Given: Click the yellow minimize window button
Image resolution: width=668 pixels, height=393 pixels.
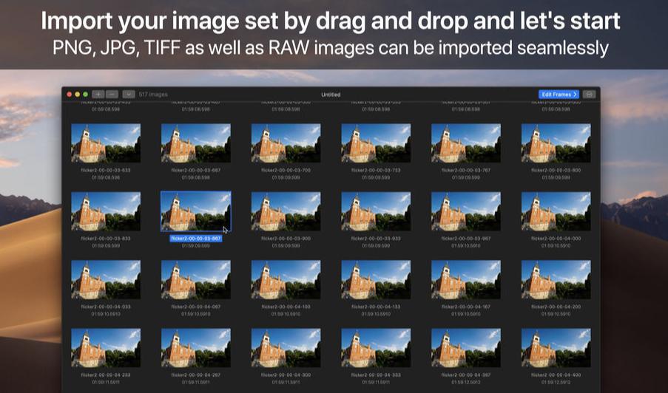Looking at the screenshot, I should point(78,95).
